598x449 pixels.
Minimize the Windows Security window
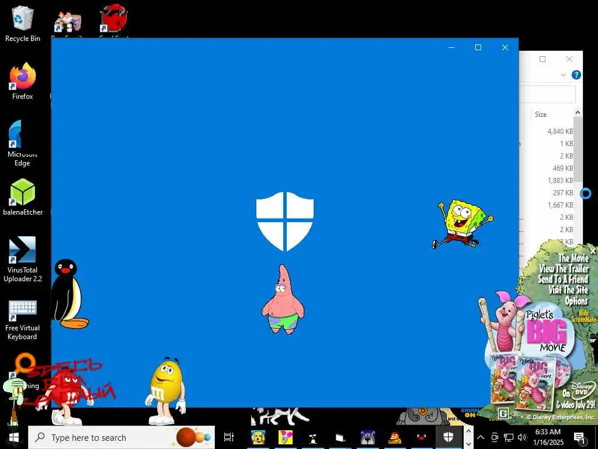(451, 47)
